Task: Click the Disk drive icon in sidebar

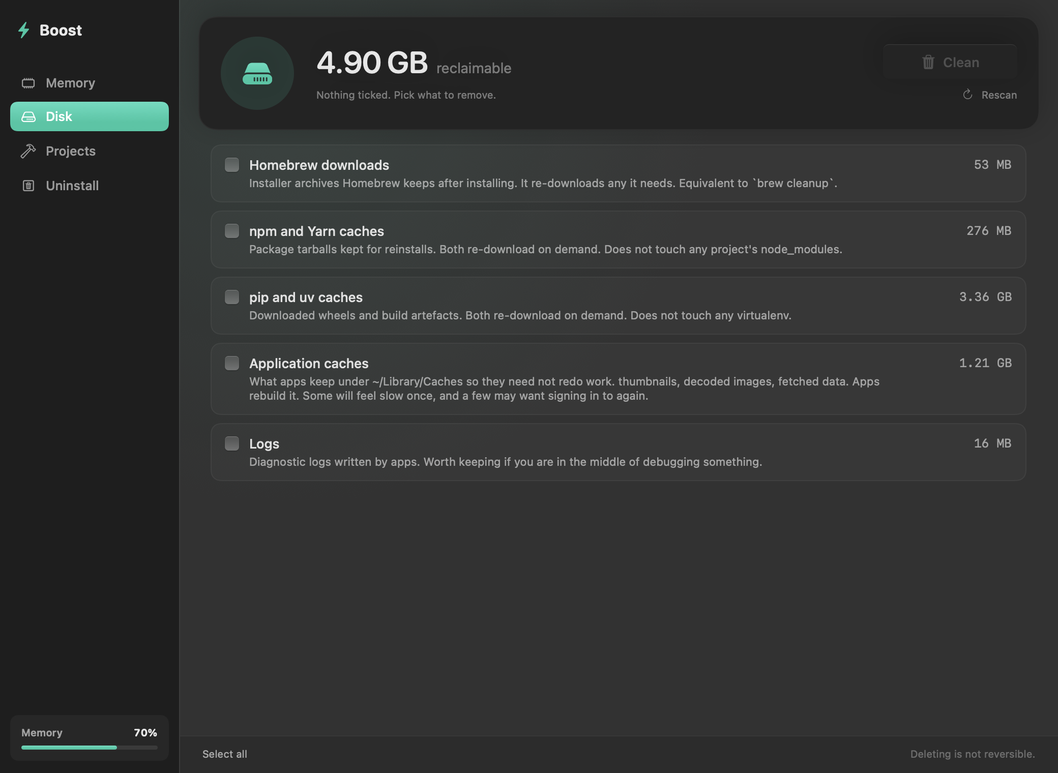Action: point(28,116)
